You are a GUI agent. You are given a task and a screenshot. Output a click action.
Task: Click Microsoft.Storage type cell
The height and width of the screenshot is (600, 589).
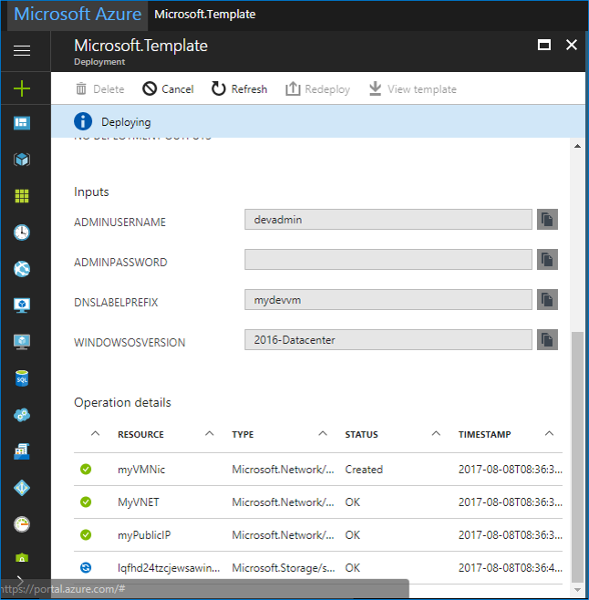coord(284,568)
